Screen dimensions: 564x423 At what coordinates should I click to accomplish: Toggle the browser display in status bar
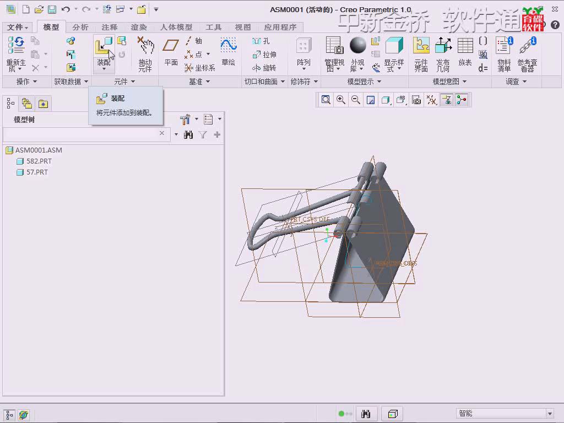click(24, 415)
